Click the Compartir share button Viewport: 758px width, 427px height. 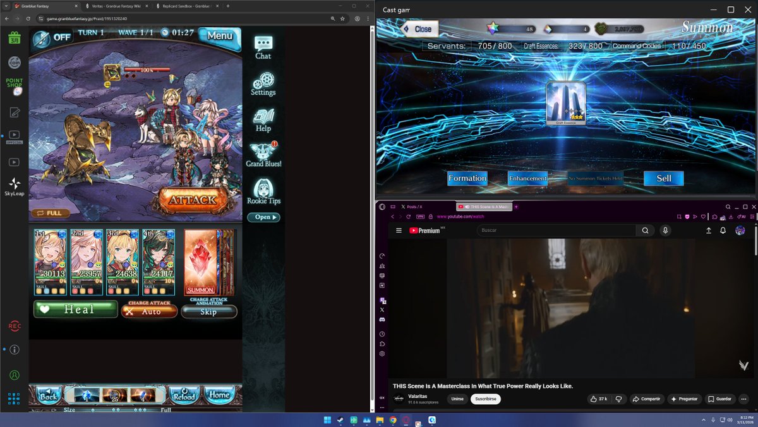pyautogui.click(x=646, y=399)
